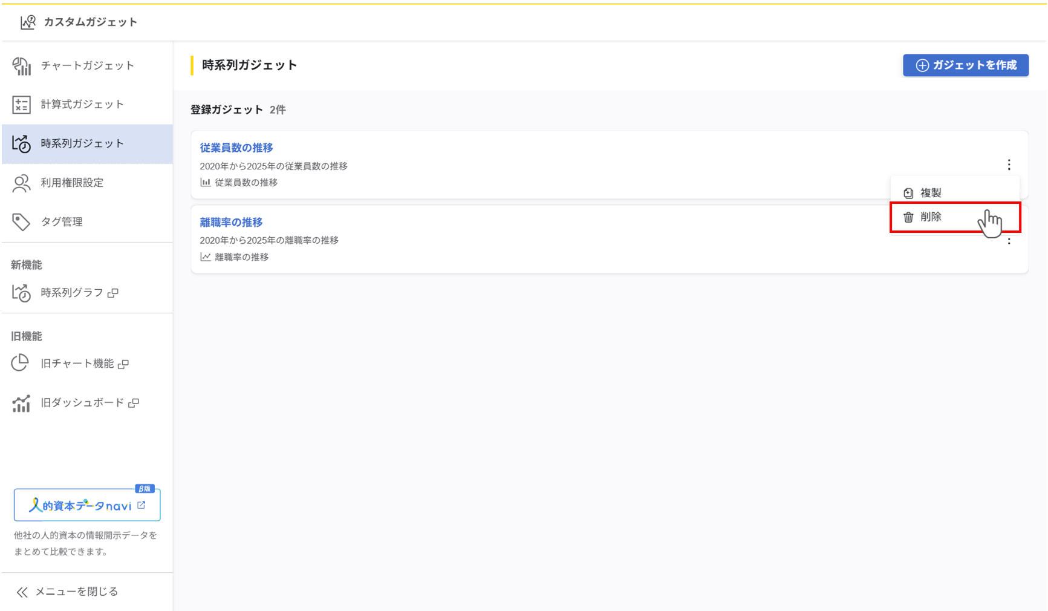Open 旧チャート機能 pie chart icon

21,363
